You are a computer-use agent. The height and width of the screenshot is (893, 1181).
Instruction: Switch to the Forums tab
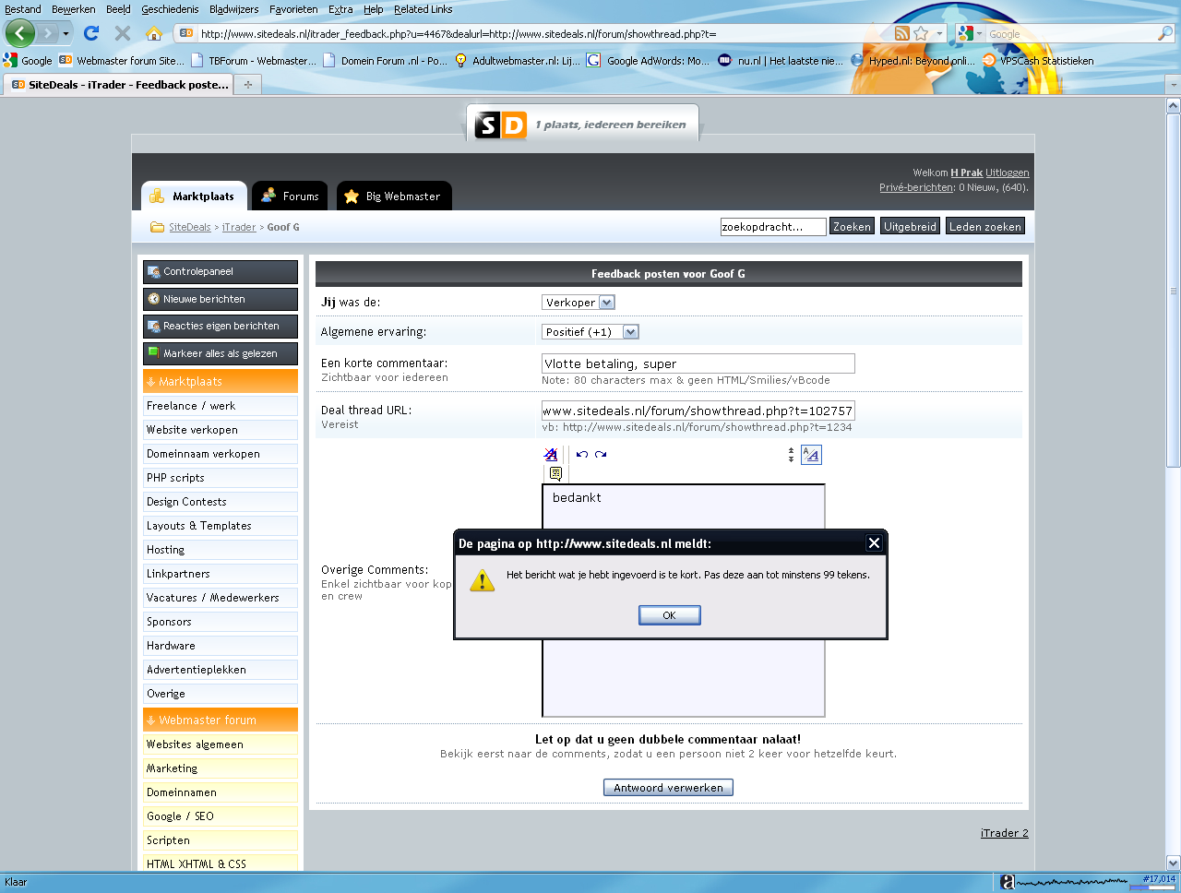[290, 196]
